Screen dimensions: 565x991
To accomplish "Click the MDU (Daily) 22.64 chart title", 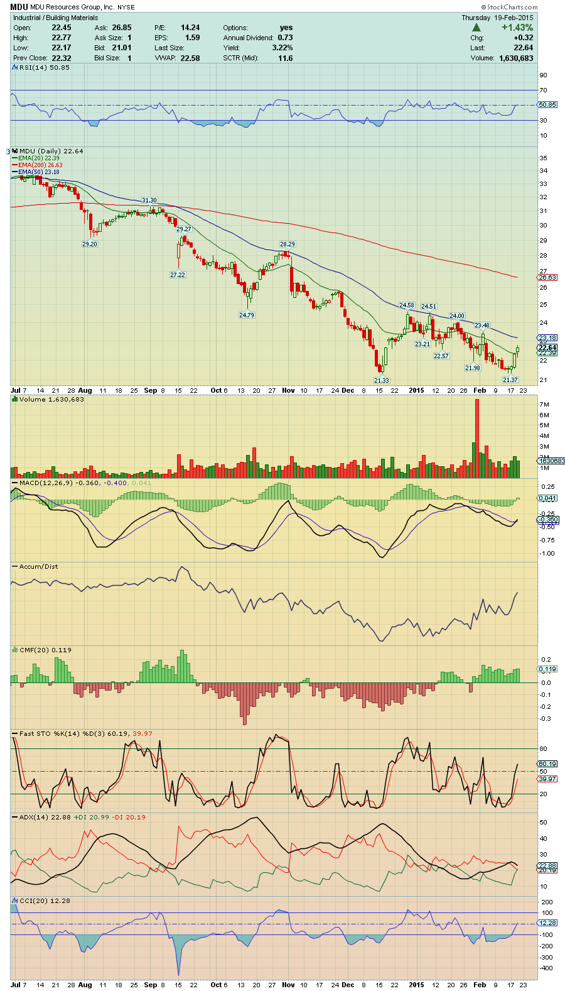I will [x=51, y=151].
